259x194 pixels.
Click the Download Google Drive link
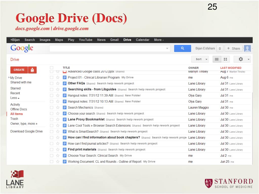(x=27, y=131)
